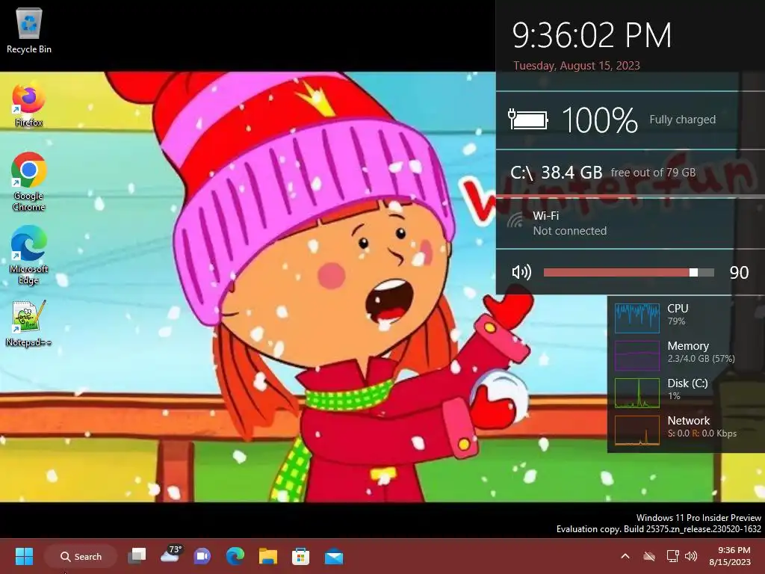Open the Recycle Bin desktop icon
Screen dimensions: 765x574
click(x=29, y=30)
